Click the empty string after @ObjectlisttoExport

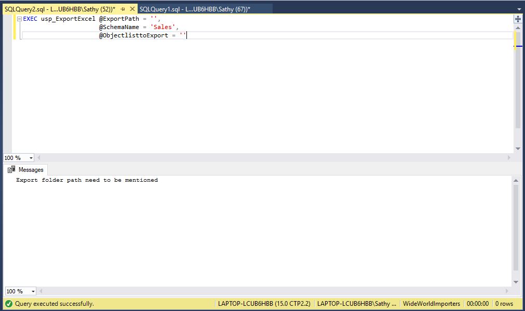[182, 35]
